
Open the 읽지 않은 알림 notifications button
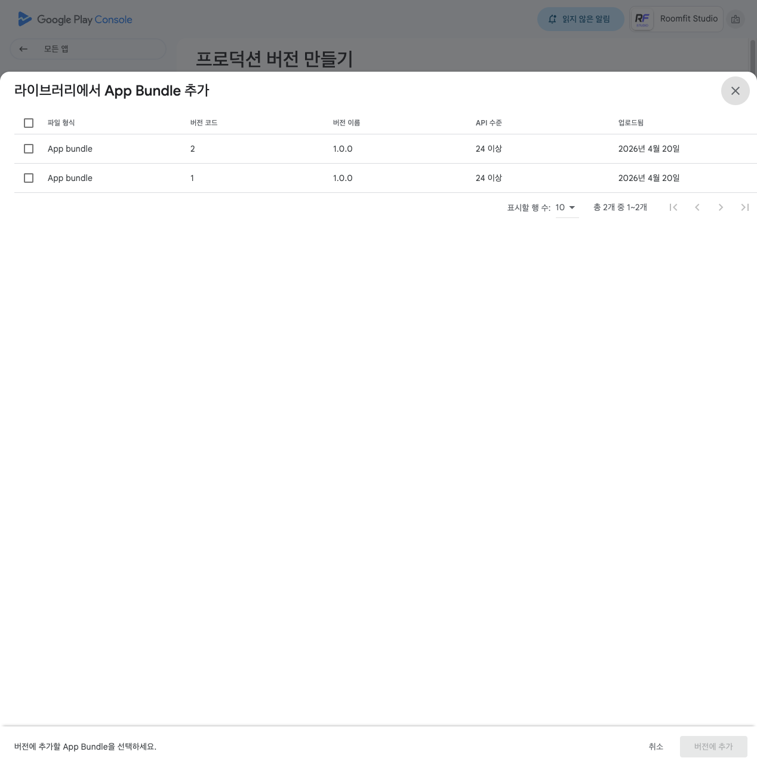tap(580, 19)
